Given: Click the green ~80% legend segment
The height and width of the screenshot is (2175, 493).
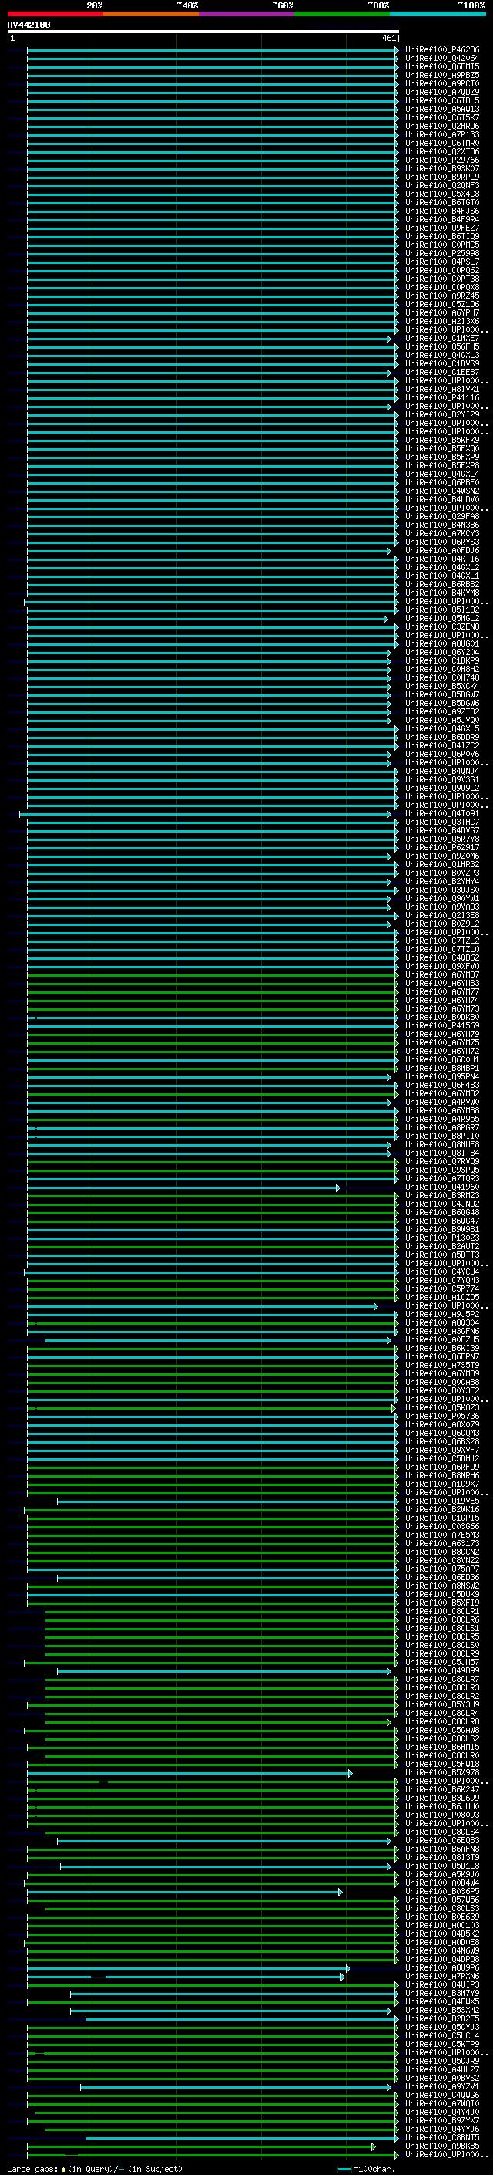Looking at the screenshot, I should click(x=342, y=14).
